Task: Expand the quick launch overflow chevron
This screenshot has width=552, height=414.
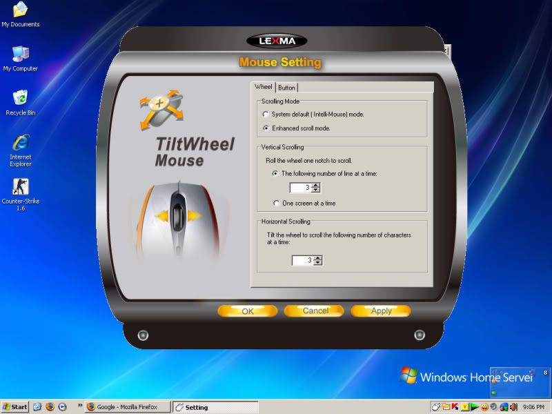Action: pyautogui.click(x=80, y=406)
